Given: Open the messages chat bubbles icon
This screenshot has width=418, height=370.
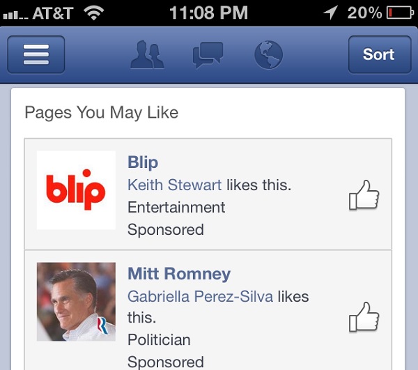Looking at the screenshot, I should click(208, 55).
